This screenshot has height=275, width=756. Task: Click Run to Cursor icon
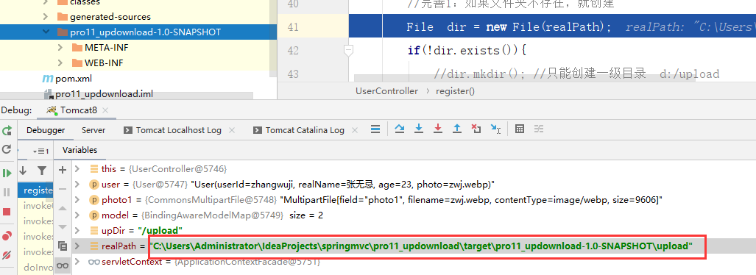pos(495,129)
